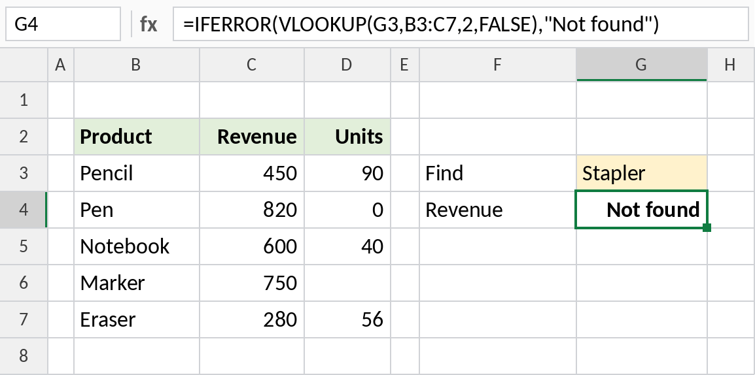Select column A header
Screen dimensions: 755x375
coord(61,65)
